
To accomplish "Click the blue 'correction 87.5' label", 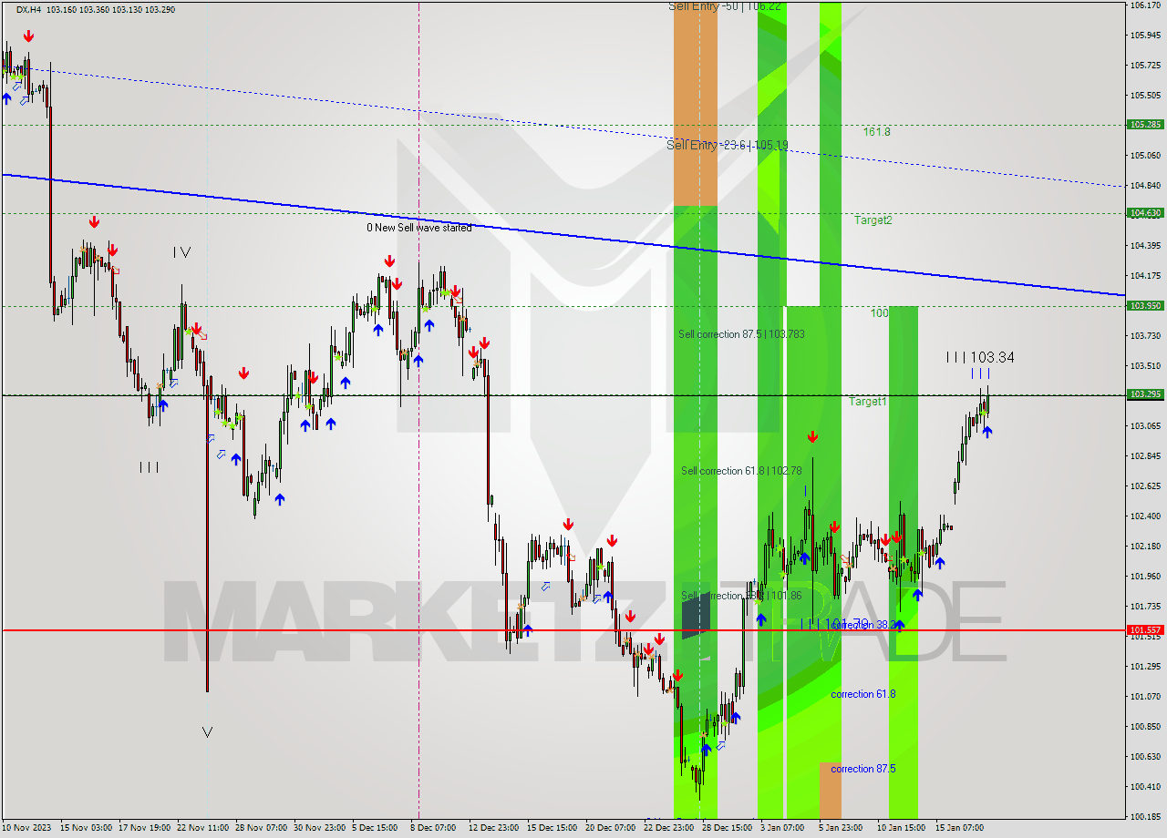I will pos(862,769).
